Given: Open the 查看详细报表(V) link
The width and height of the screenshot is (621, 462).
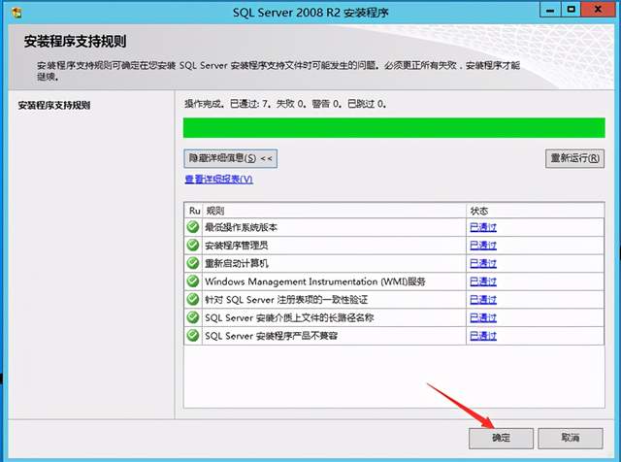Looking at the screenshot, I should click(218, 180).
